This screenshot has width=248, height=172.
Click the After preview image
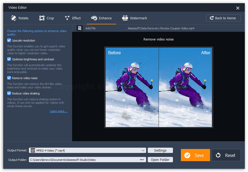point(185,87)
